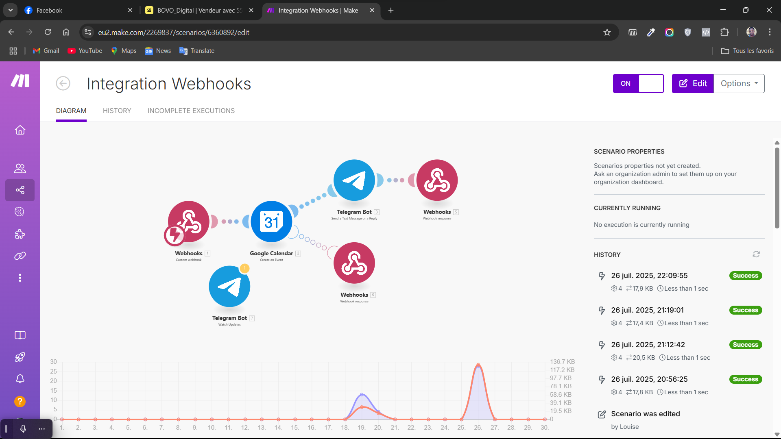Screen dimensions: 781x439
Task: Refresh the History list
Action: point(756,254)
